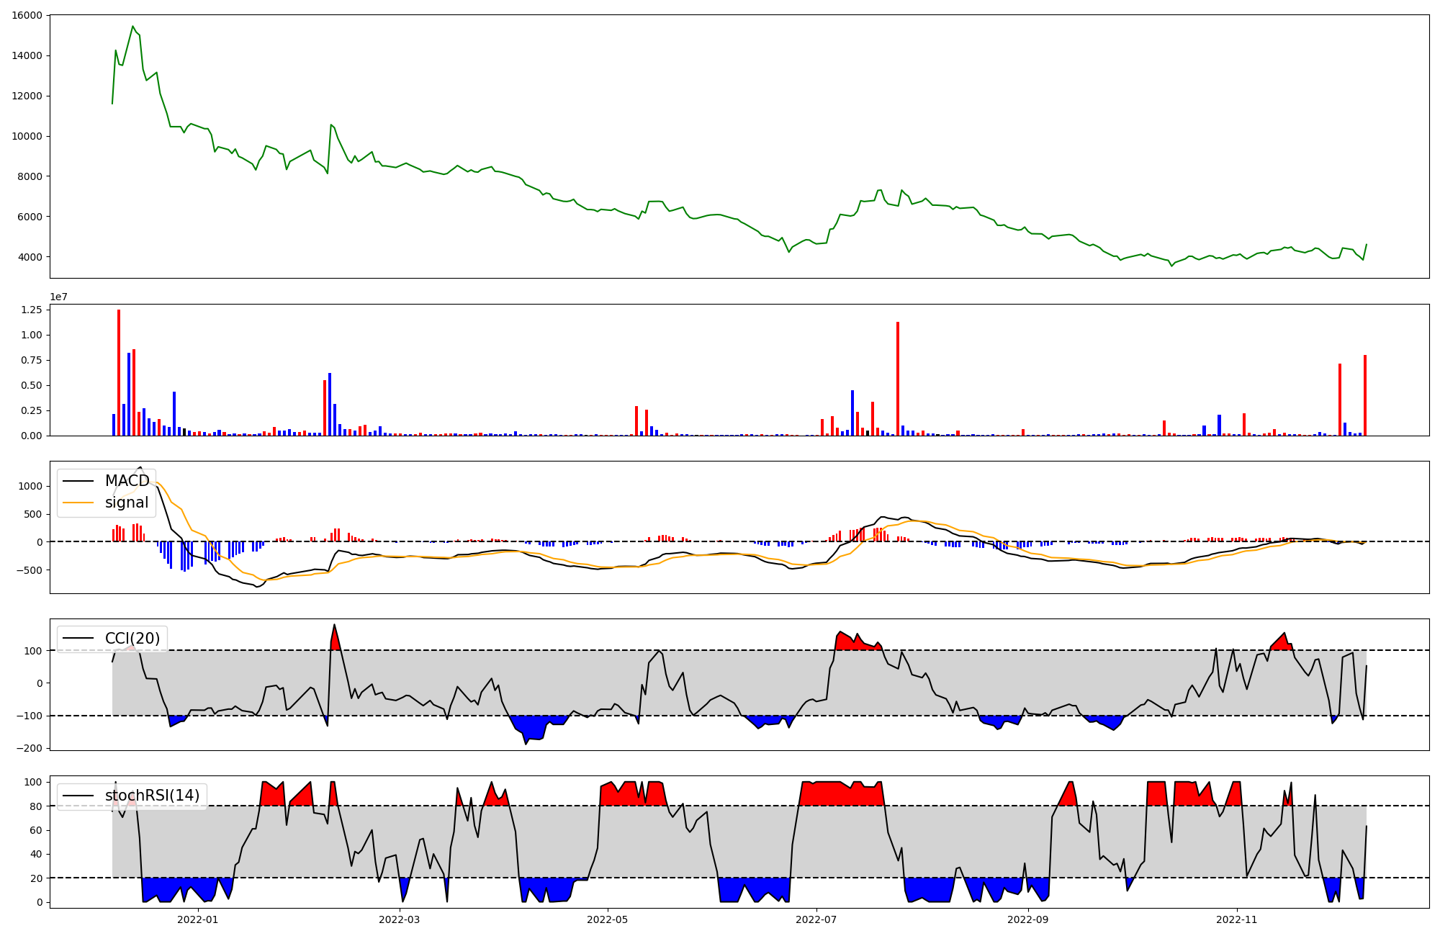
Task: Click the price line's highest peak
Action: (132, 27)
